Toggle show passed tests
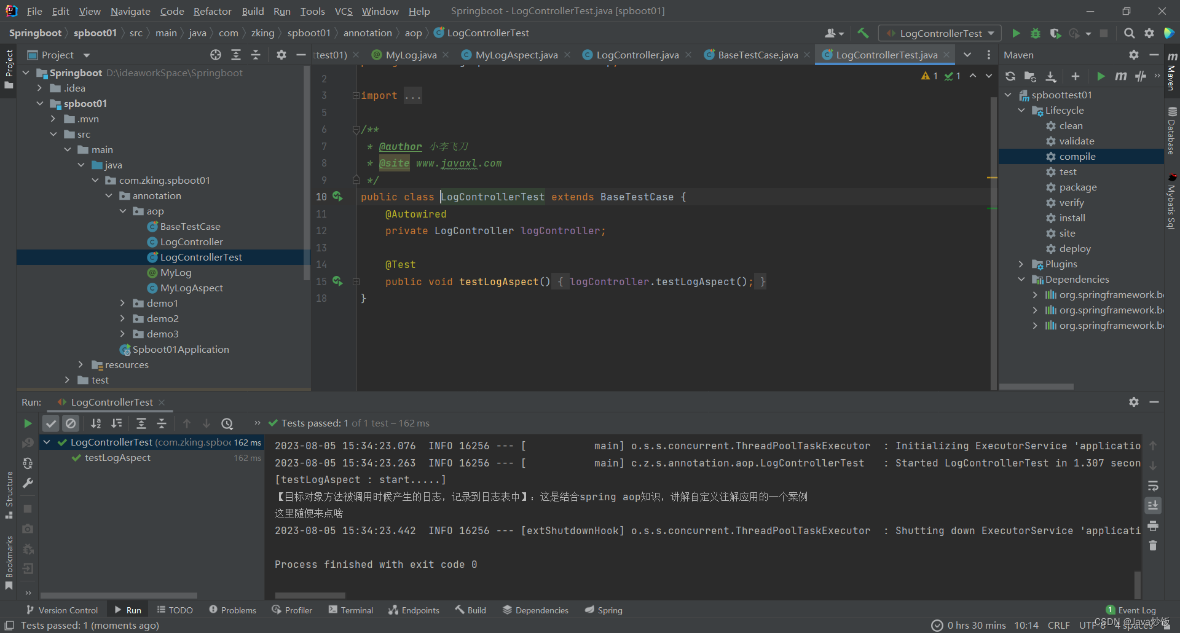Viewport: 1180px width, 633px height. click(x=51, y=423)
